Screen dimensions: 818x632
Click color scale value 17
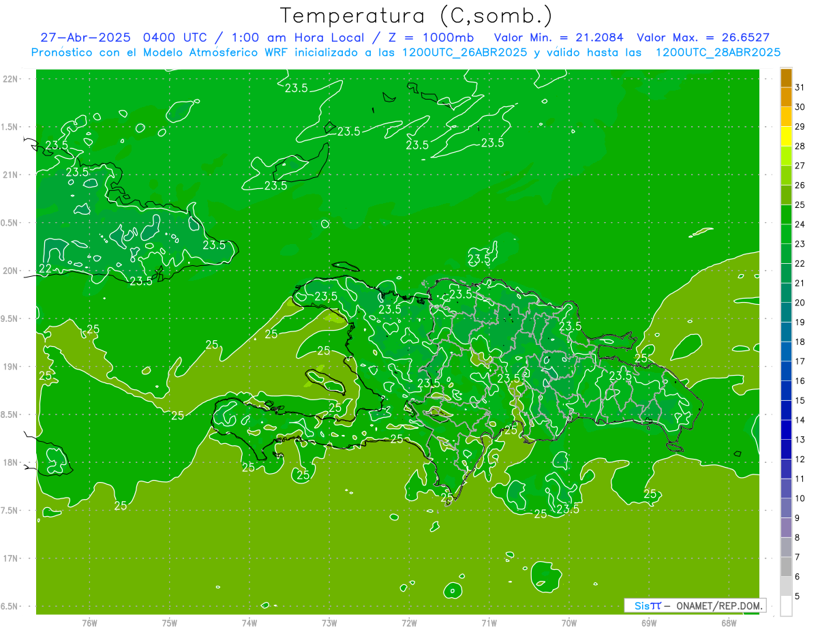pos(800,361)
